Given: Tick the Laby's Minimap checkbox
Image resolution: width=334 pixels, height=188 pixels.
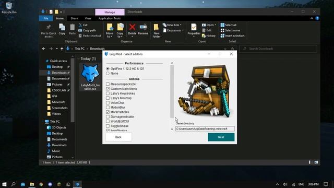Looking at the screenshot, I should click(x=108, y=98).
